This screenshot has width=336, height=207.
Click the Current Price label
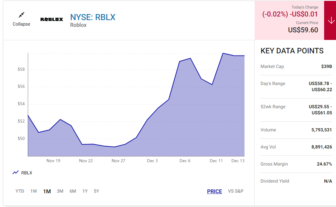pyautogui.click(x=307, y=23)
